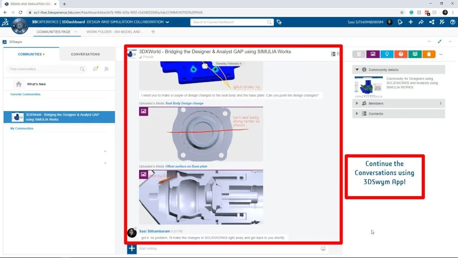Filter feed by blue Idea lightbulb icon

click(387, 54)
